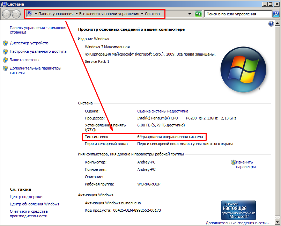281x226 pixels.
Task: Select Все элементы панели управления breadcrumb
Action: 109,14
